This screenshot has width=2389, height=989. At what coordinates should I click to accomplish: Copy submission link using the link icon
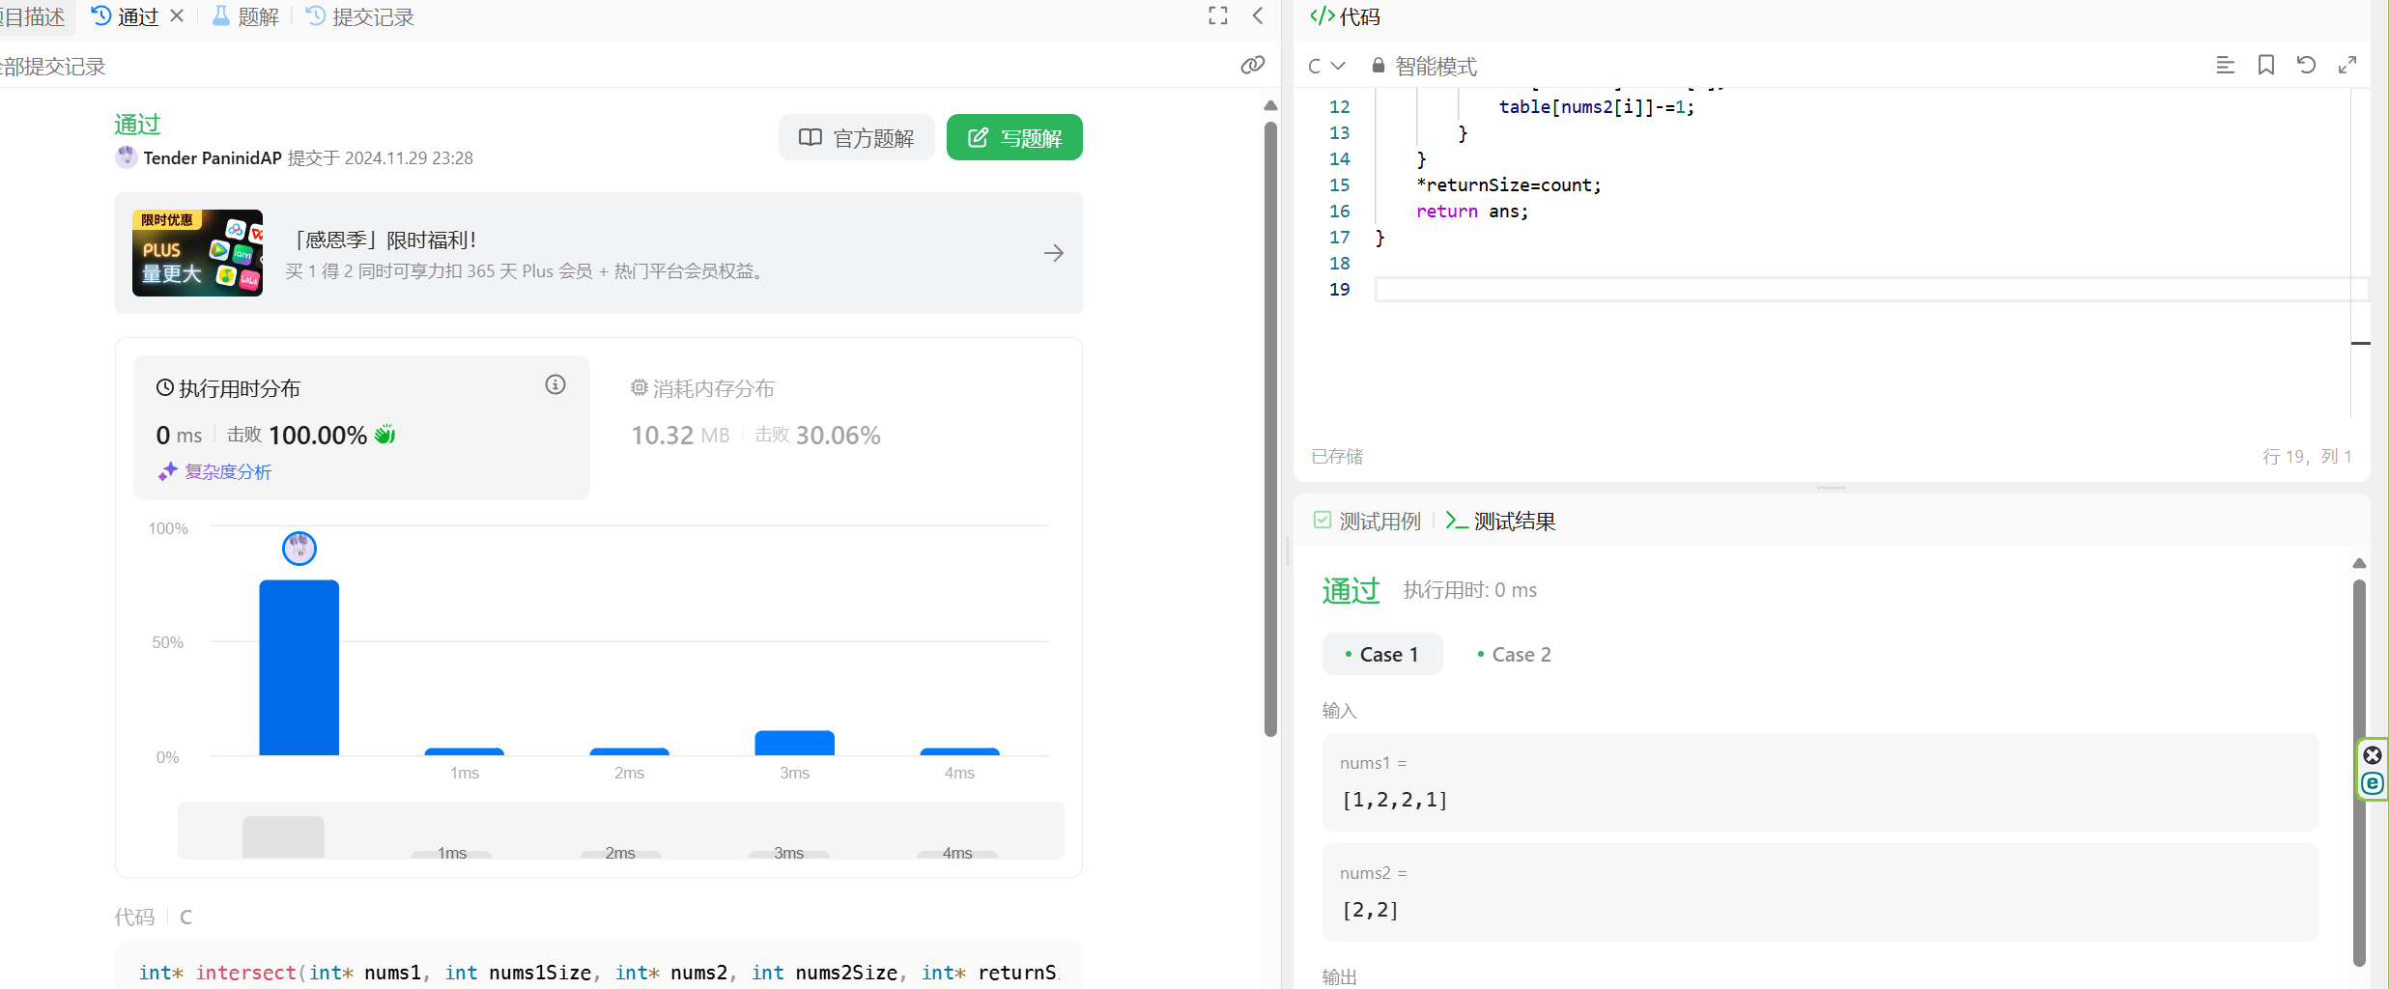(x=1252, y=65)
